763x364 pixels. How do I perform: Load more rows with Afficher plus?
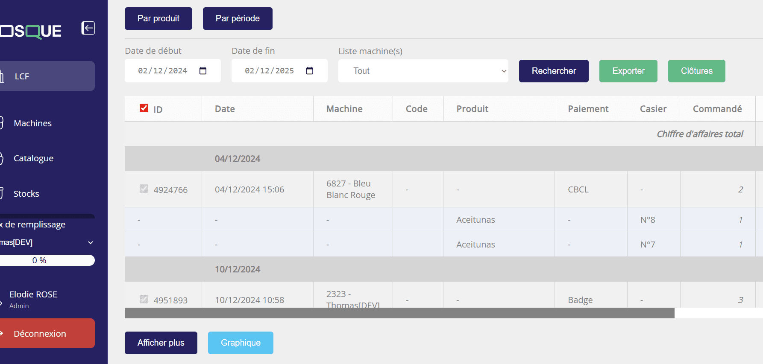tap(161, 343)
